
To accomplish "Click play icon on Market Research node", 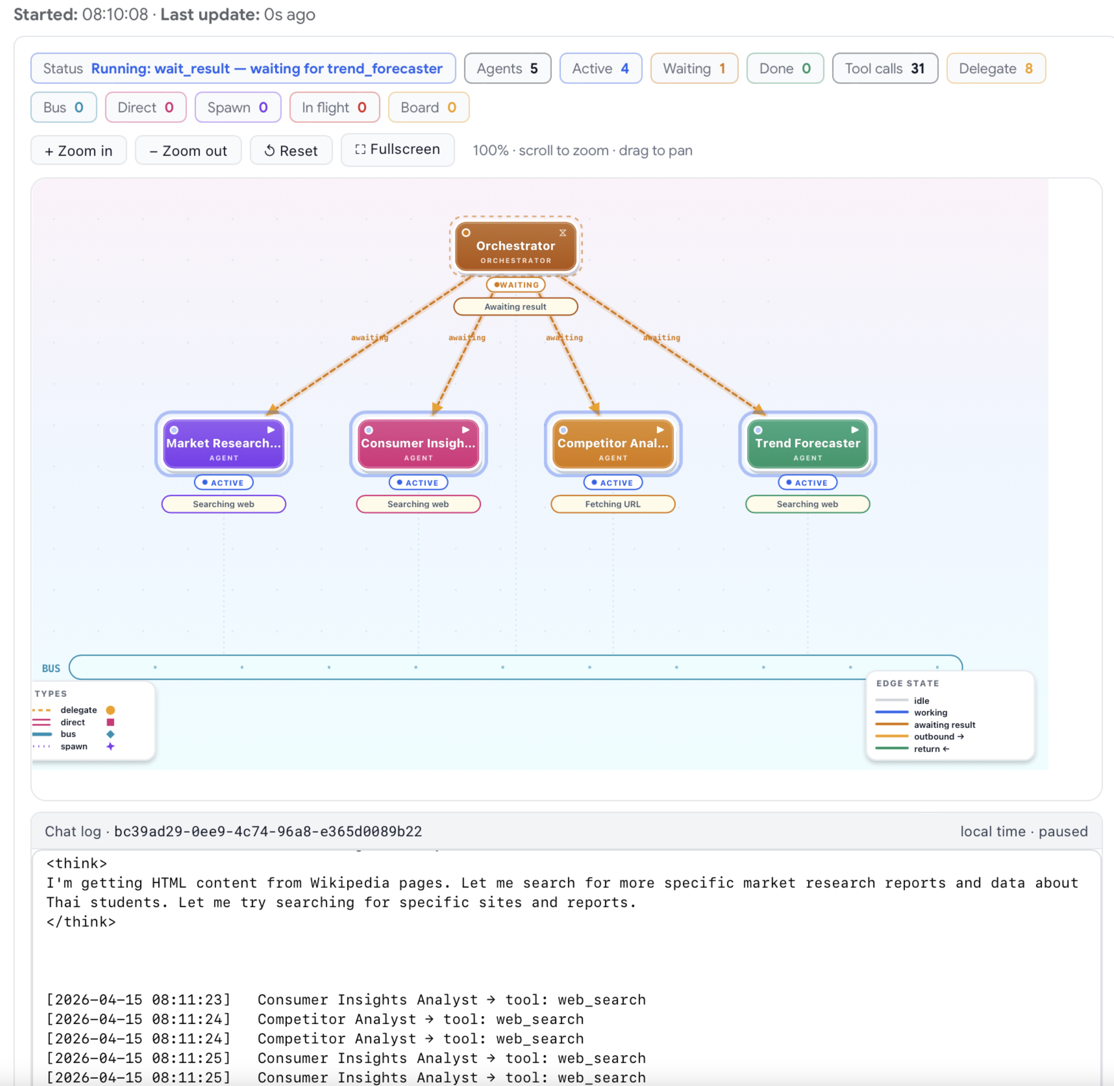I will pos(271,430).
